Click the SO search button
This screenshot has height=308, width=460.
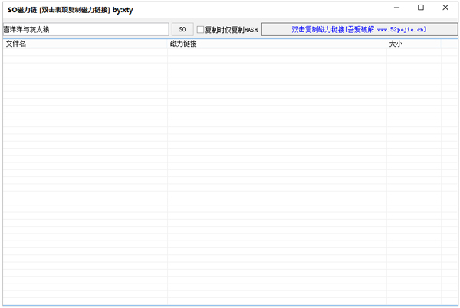[182, 29]
